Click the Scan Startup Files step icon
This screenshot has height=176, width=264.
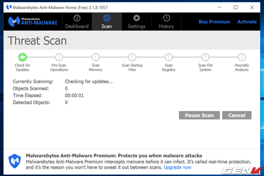pyautogui.click(x=132, y=57)
